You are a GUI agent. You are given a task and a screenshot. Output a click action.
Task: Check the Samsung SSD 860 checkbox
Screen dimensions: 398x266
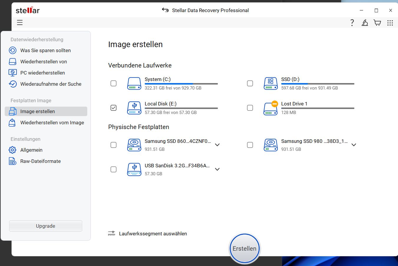pyautogui.click(x=114, y=145)
